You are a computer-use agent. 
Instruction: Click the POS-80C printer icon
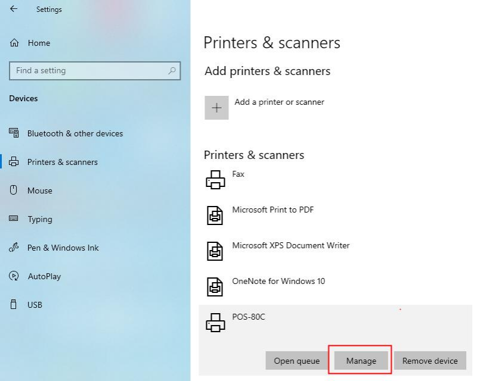(x=215, y=322)
